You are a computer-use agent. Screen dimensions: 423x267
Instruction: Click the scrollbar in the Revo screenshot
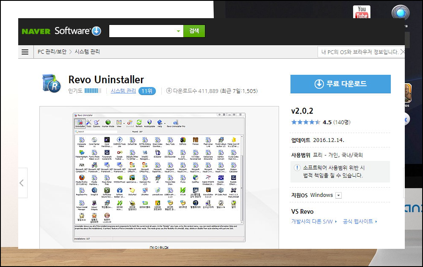point(242,179)
